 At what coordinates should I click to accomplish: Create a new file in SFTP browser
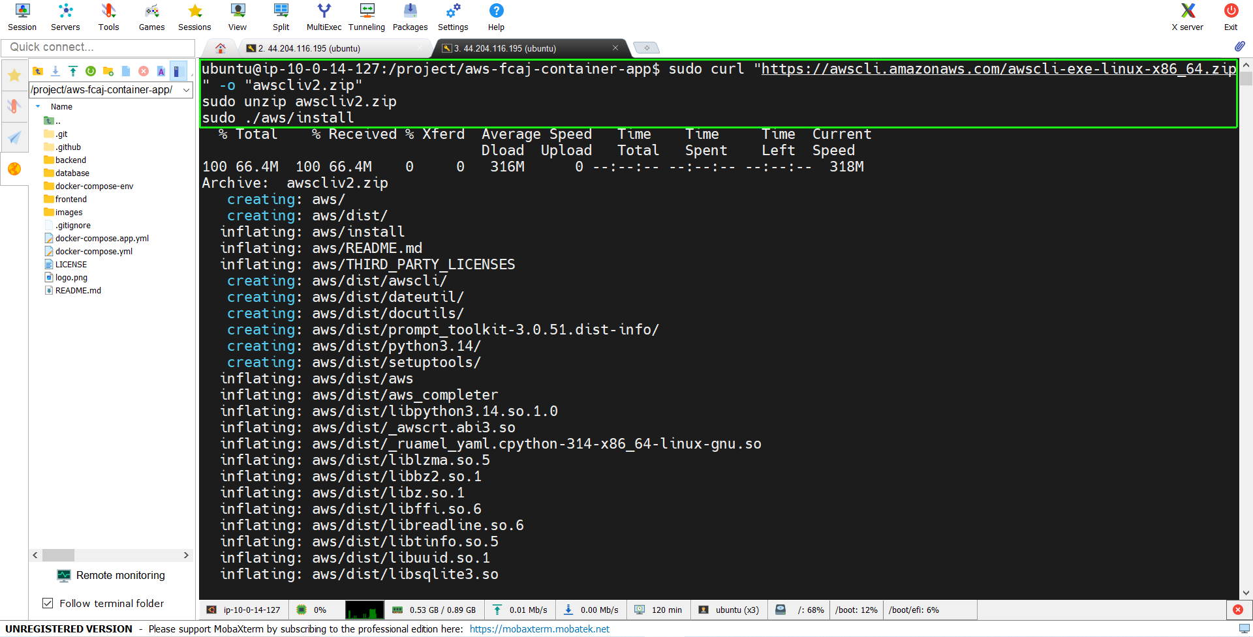pos(126,71)
